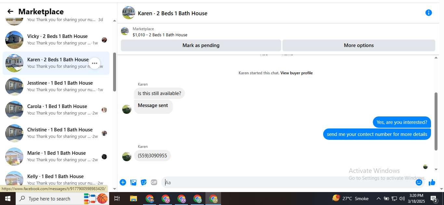Open the GIF picker
Screen dimensions: 444x205
click(x=154, y=182)
